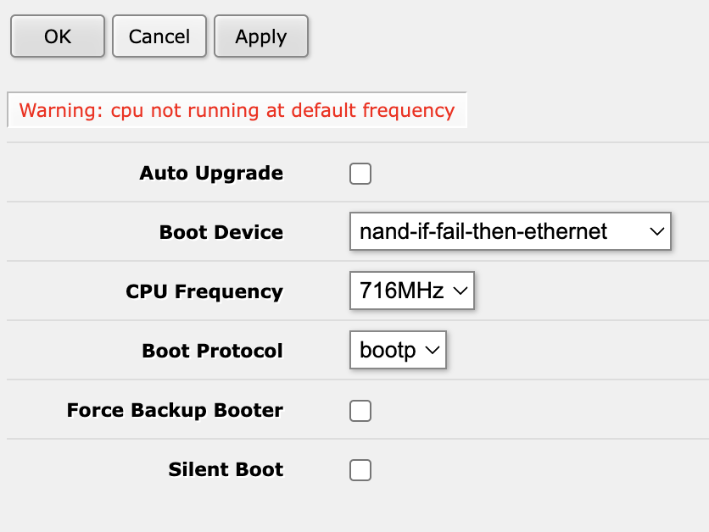Click the nand-if-fail-then-ethernet value text
This screenshot has width=709, height=532.
pos(483,232)
